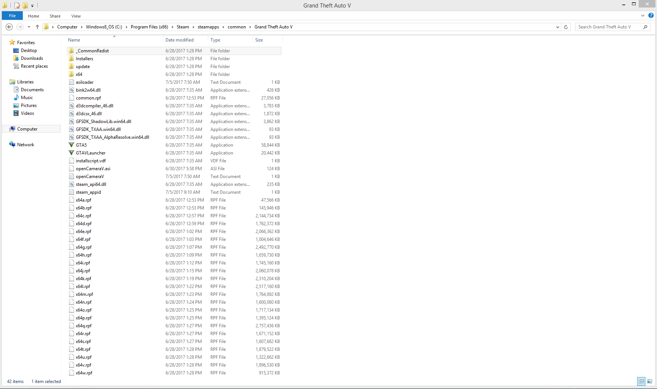Screen dimensions: 657x389
Task: Click the Downloads folder icon in Favorites
Action: (16, 58)
